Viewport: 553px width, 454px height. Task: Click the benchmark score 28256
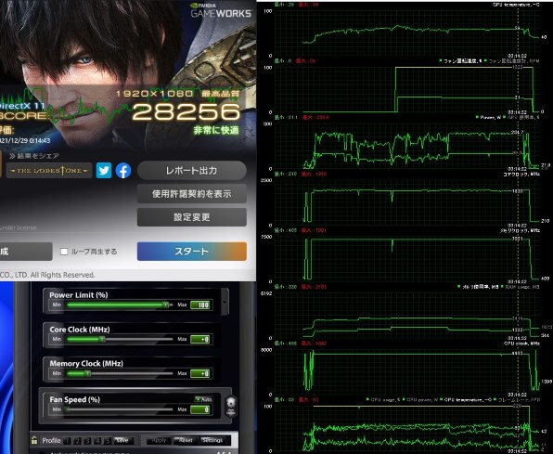pos(186,112)
